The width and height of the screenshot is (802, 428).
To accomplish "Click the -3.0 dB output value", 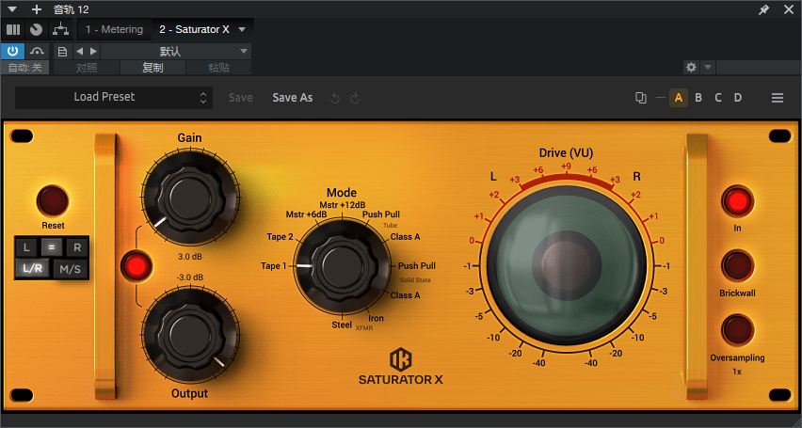I will point(190,277).
